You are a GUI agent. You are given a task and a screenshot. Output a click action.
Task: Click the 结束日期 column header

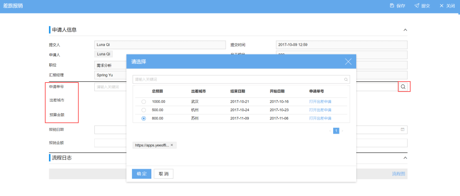pos(238,91)
